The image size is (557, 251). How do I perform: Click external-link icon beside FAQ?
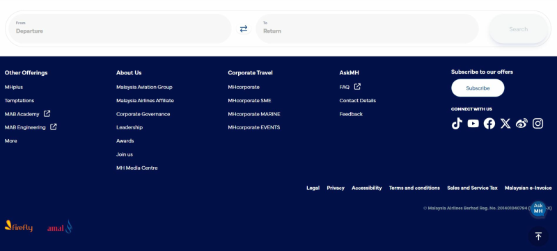(357, 86)
